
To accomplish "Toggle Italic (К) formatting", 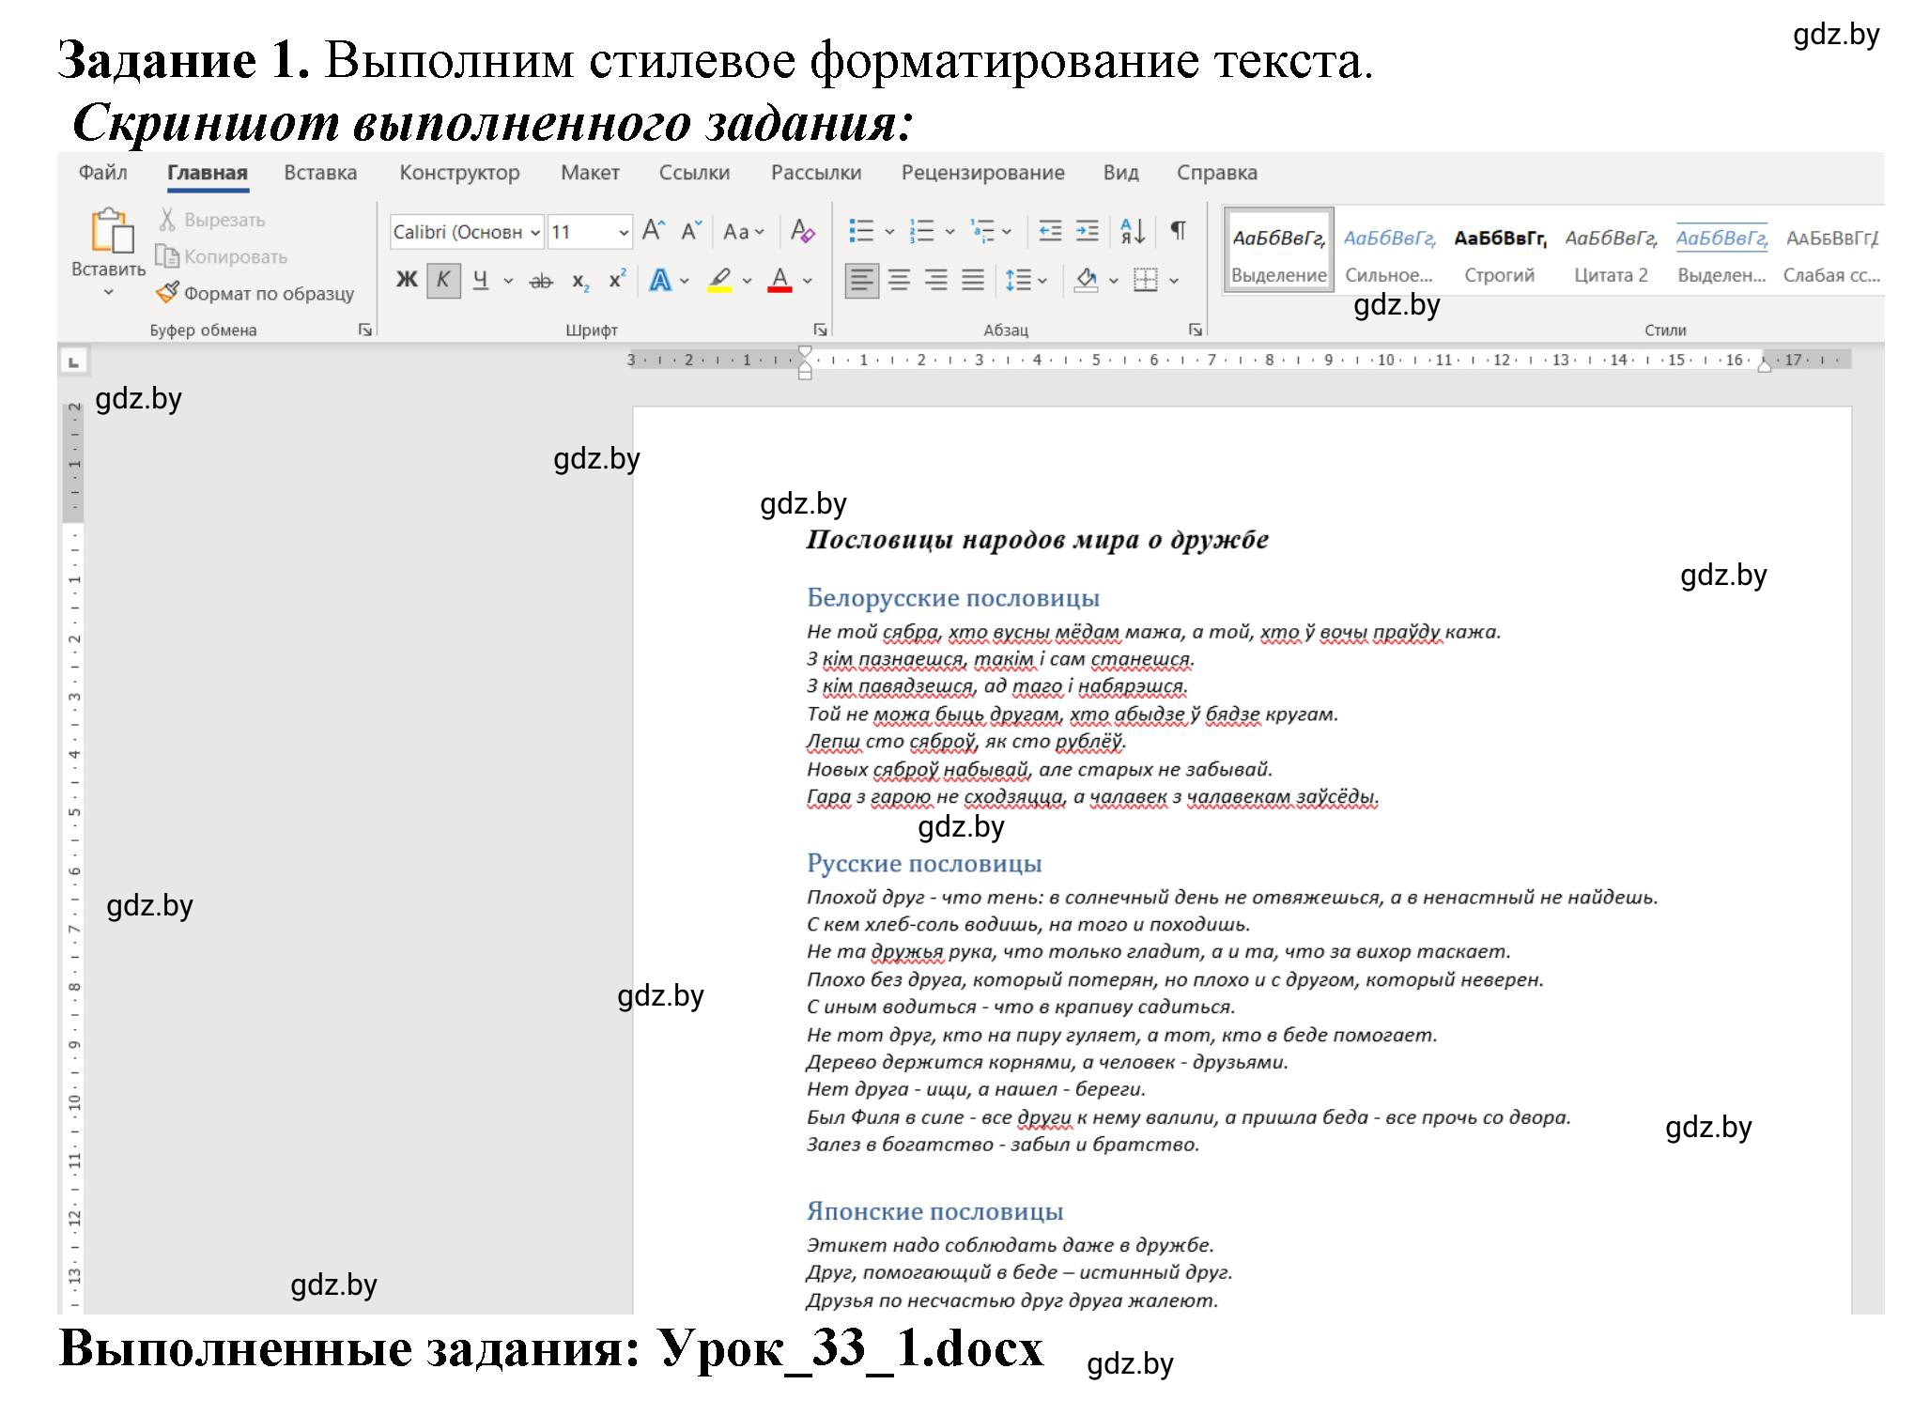I will 443,280.
